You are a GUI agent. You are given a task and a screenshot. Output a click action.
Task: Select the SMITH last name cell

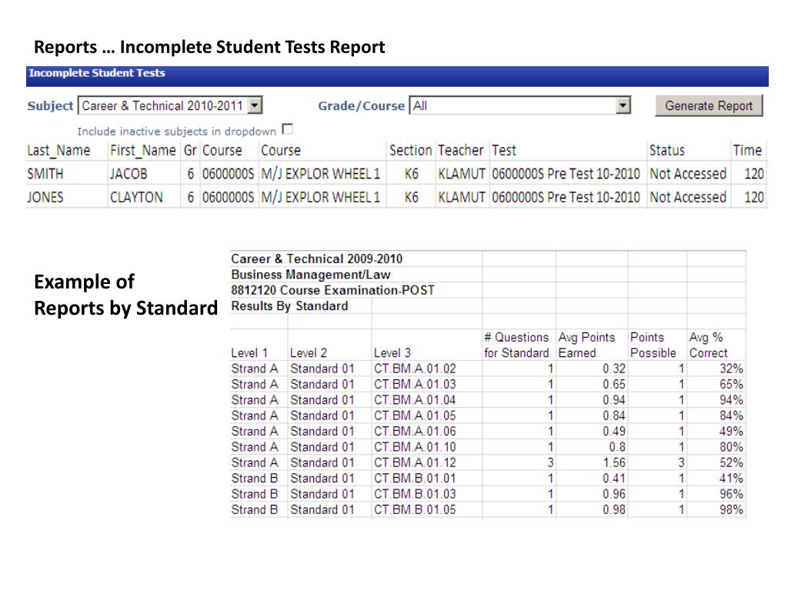tap(45, 174)
